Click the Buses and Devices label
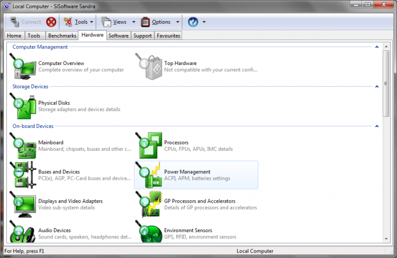Viewport: 397px width, 258px height. pos(59,172)
